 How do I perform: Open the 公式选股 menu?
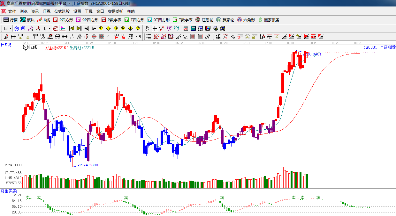point(62,11)
